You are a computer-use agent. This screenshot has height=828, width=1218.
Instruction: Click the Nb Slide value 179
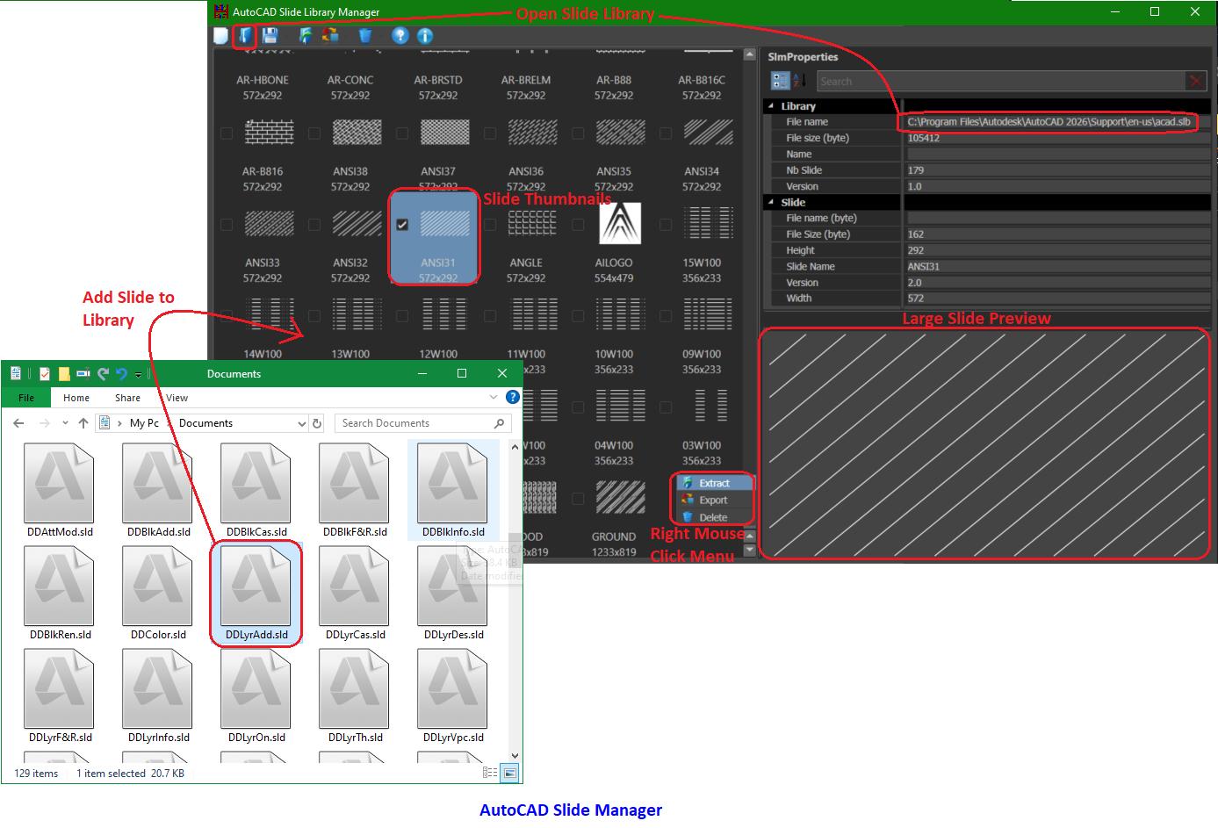pyautogui.click(x=915, y=170)
